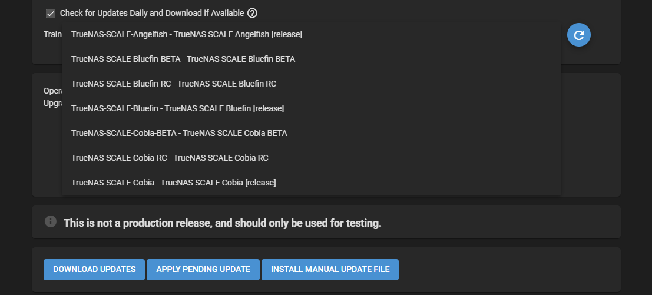Open help tooltip for daily update check

tap(253, 14)
